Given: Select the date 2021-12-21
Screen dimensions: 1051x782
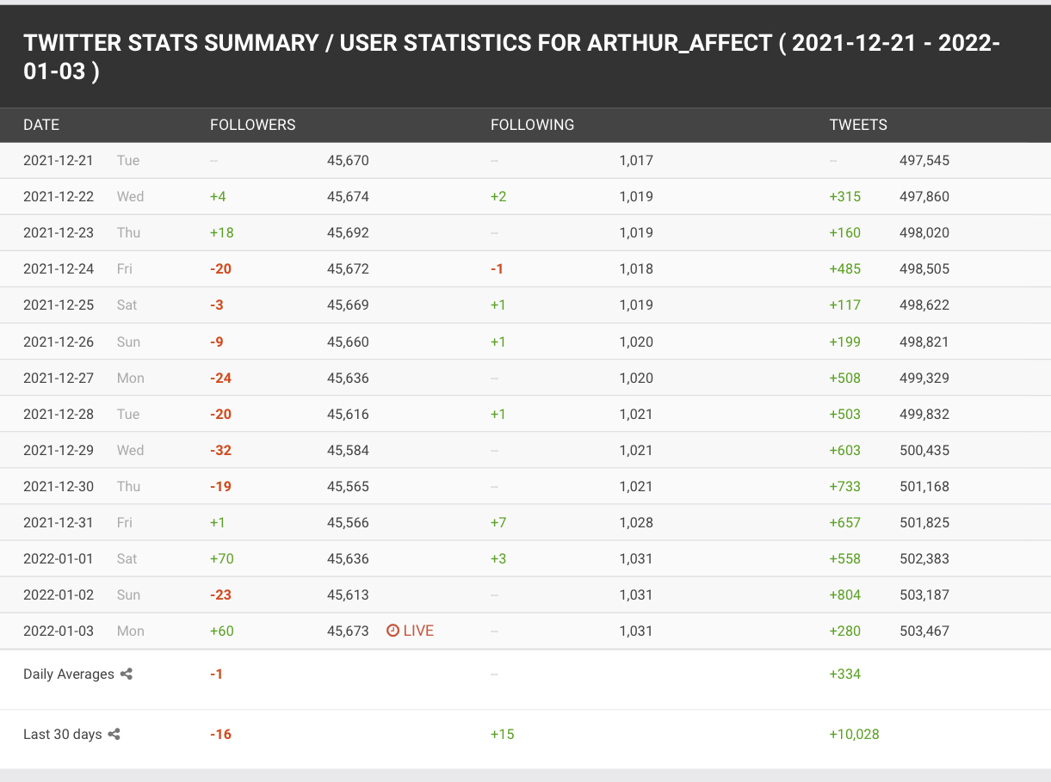Looking at the screenshot, I should (59, 160).
